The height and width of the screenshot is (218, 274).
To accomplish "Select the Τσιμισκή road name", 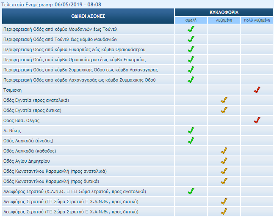I will (x=12, y=90).
